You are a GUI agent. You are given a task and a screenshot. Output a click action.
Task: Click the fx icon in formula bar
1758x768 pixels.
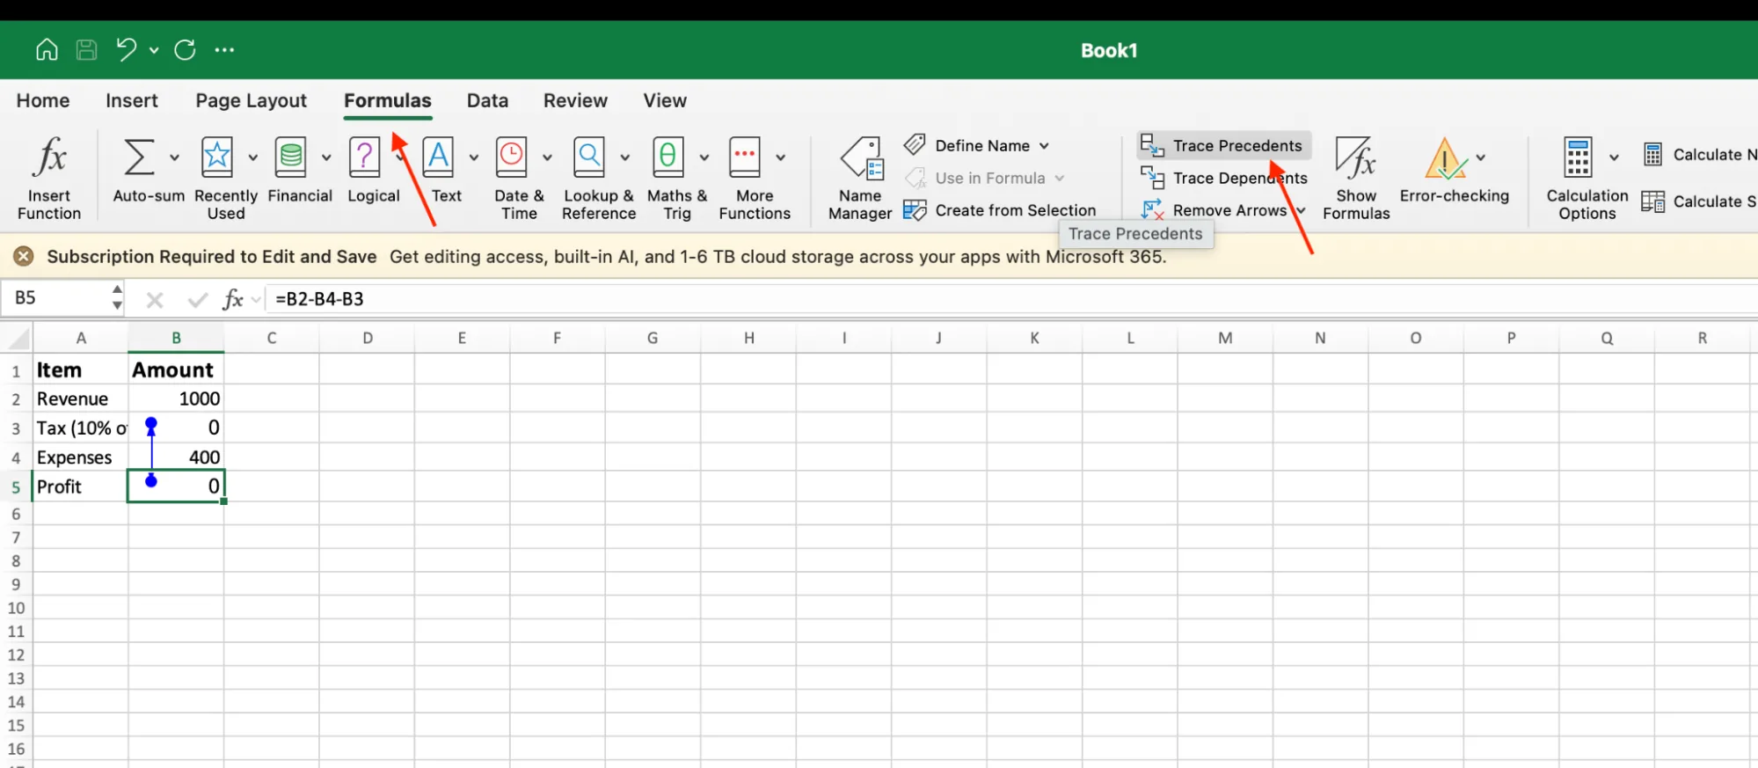(x=232, y=299)
